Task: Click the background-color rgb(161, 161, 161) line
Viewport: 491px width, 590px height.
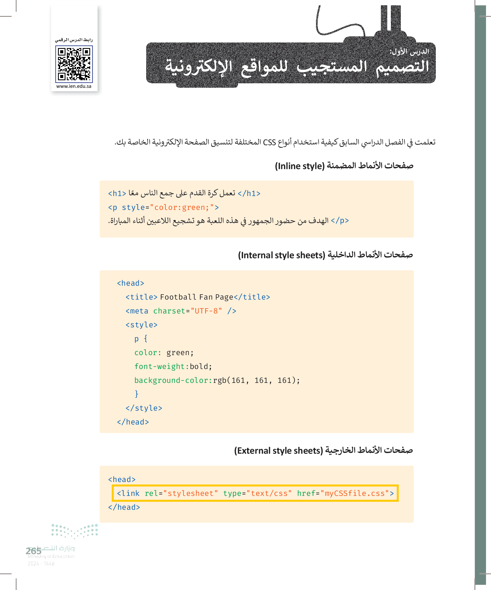Action: tap(217, 380)
